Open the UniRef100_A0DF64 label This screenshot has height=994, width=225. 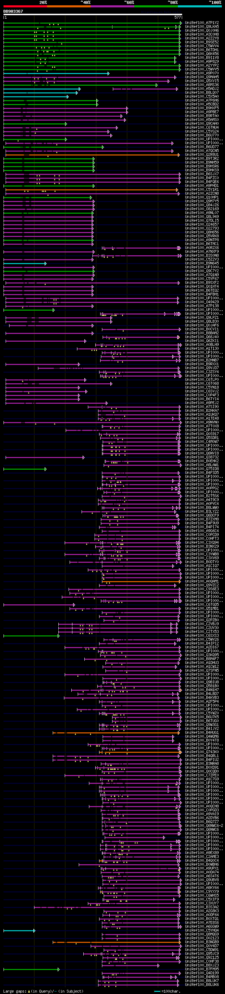[202, 915]
